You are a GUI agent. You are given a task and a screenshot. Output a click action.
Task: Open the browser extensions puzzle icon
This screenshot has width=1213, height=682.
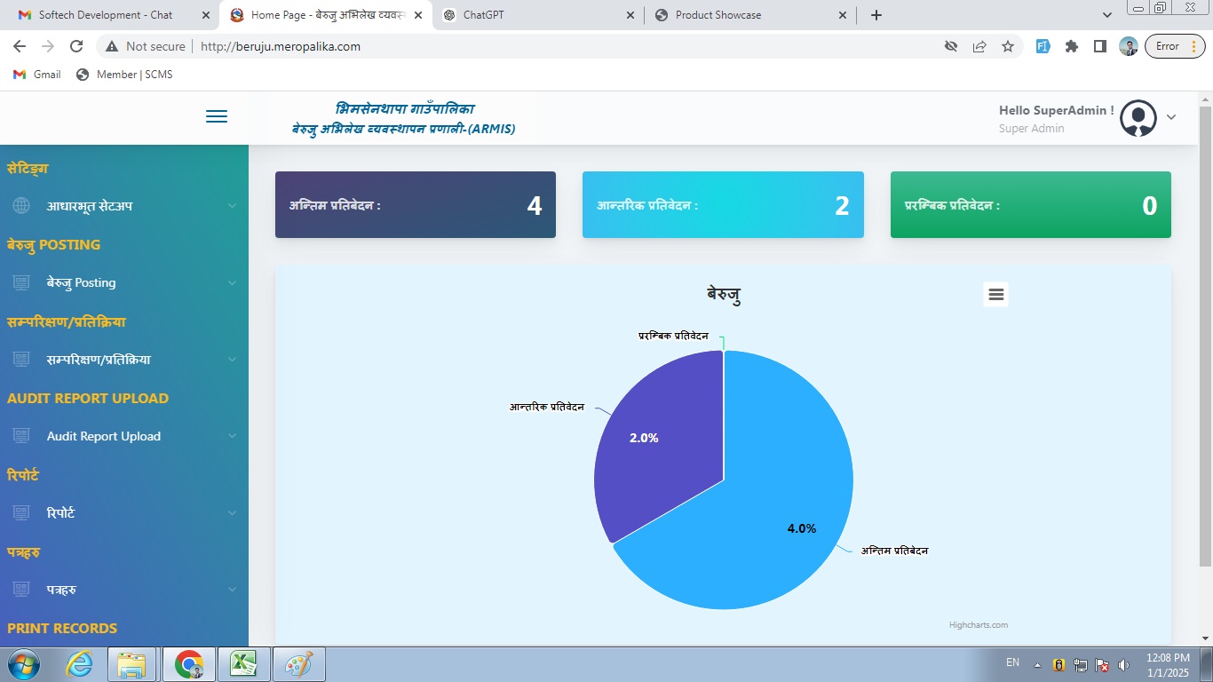tap(1072, 46)
